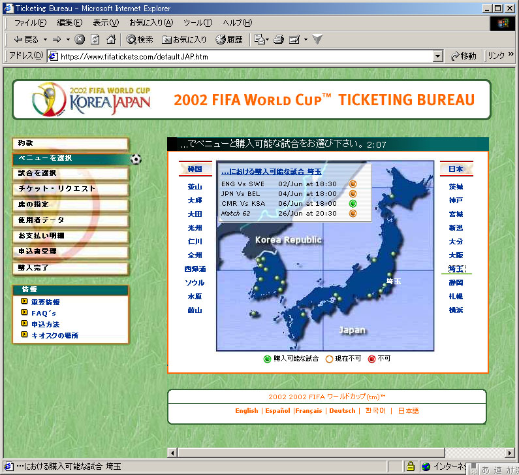The width and height of the screenshot is (519, 475).
Task: Click the address URL field
Action: point(245,57)
